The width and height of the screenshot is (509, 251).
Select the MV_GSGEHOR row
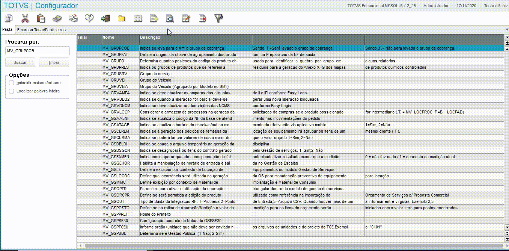290,163
